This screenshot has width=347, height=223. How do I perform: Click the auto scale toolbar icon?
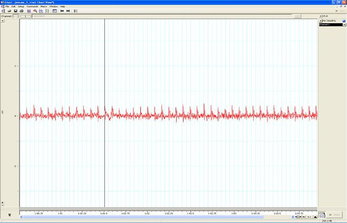[75, 11]
